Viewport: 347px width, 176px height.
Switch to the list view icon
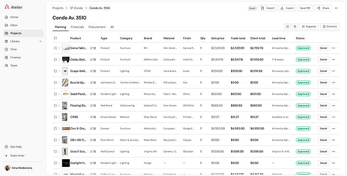(287, 26)
